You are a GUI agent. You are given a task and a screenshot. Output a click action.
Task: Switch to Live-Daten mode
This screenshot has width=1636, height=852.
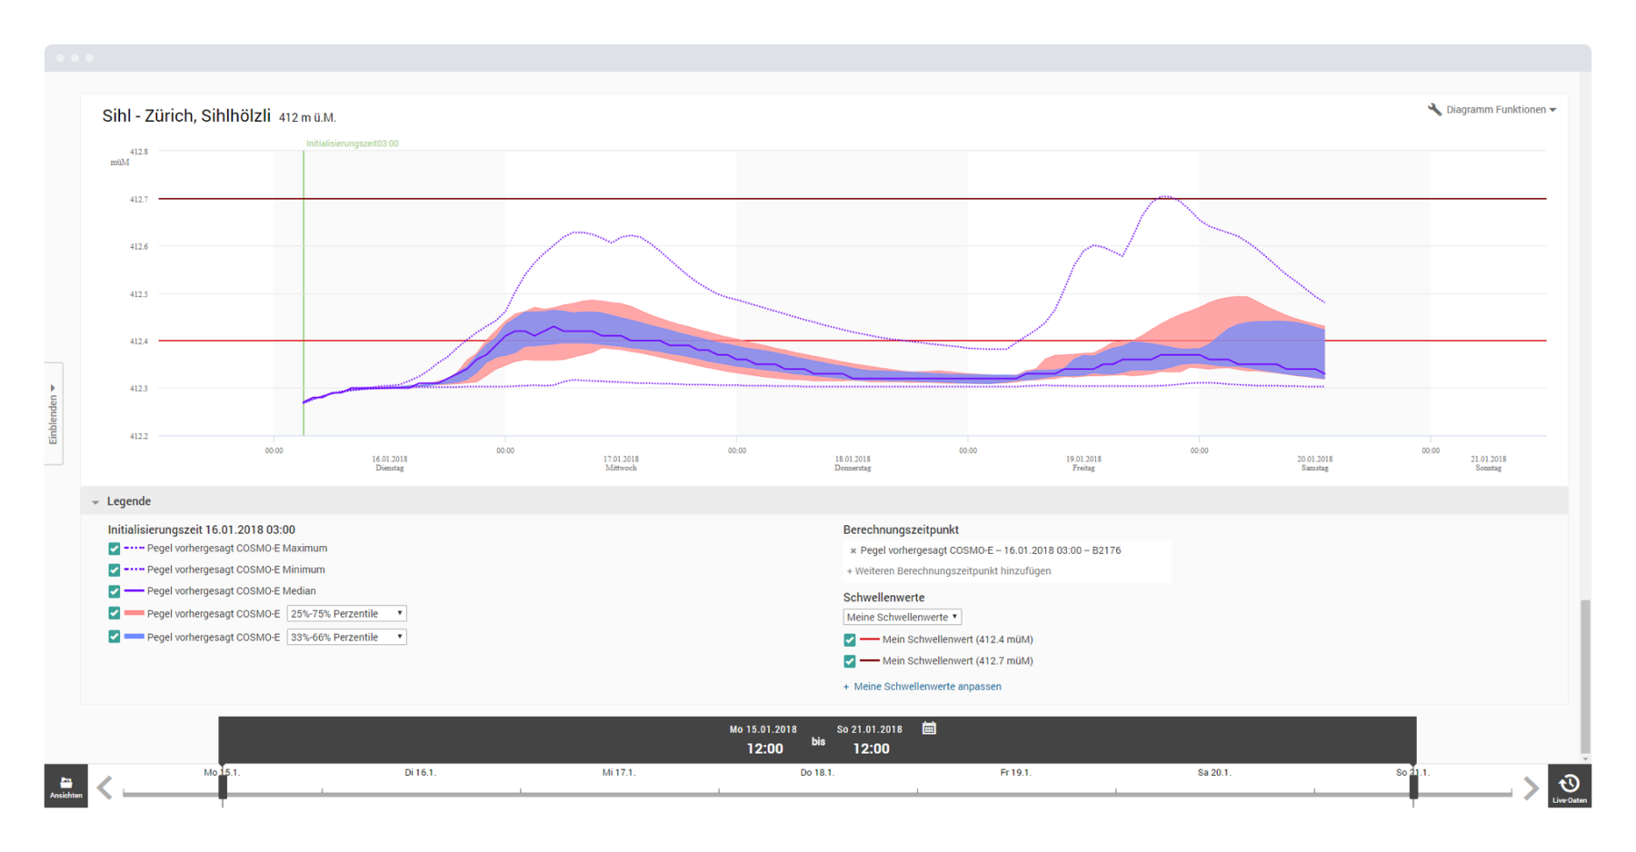[x=1570, y=786]
